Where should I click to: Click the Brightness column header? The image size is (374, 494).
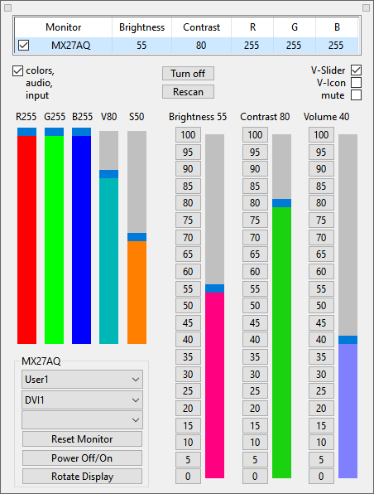click(x=141, y=27)
